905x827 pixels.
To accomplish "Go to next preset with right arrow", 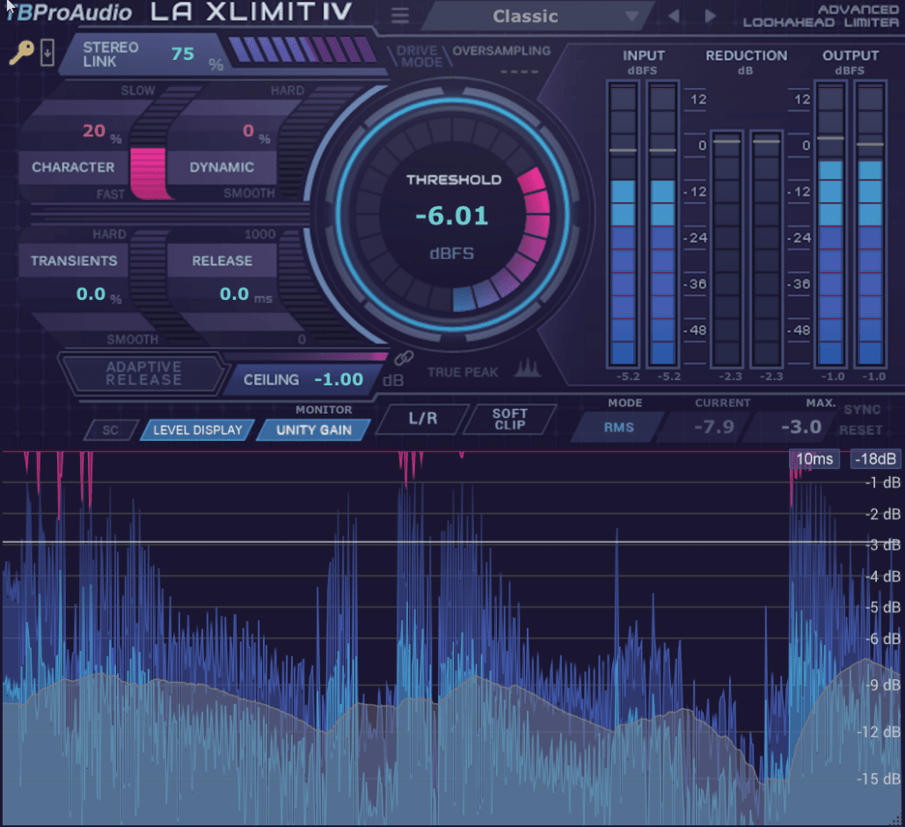I will [x=711, y=16].
